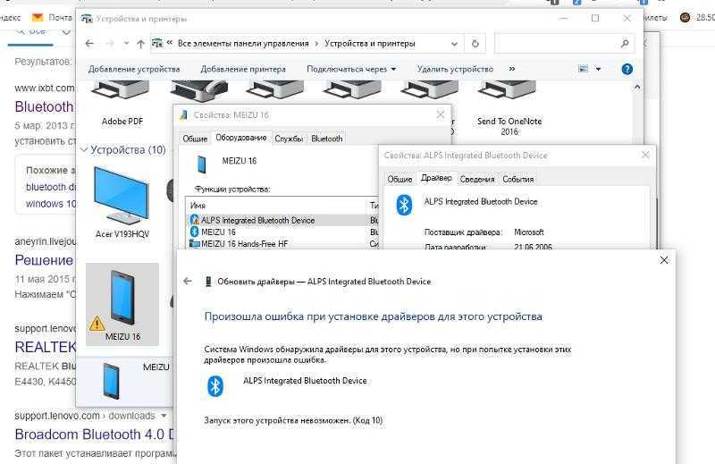The height and width of the screenshot is (464, 715).
Task: Open 'Broadcom Bluetooth 4.0' search result in browser
Action: (x=95, y=434)
